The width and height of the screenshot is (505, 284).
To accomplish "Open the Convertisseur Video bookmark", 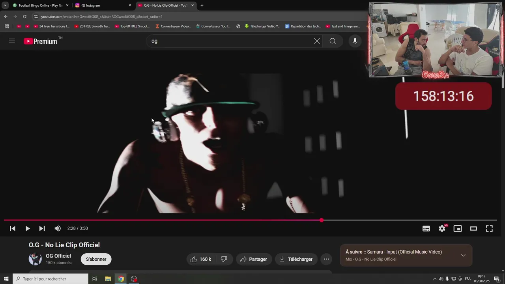I will point(173,26).
